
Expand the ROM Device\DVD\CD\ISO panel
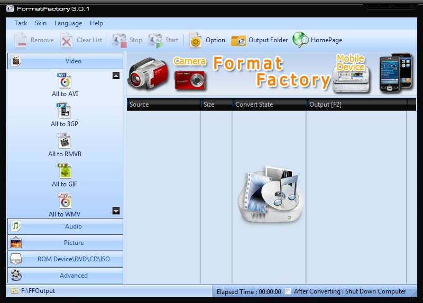[65, 259]
